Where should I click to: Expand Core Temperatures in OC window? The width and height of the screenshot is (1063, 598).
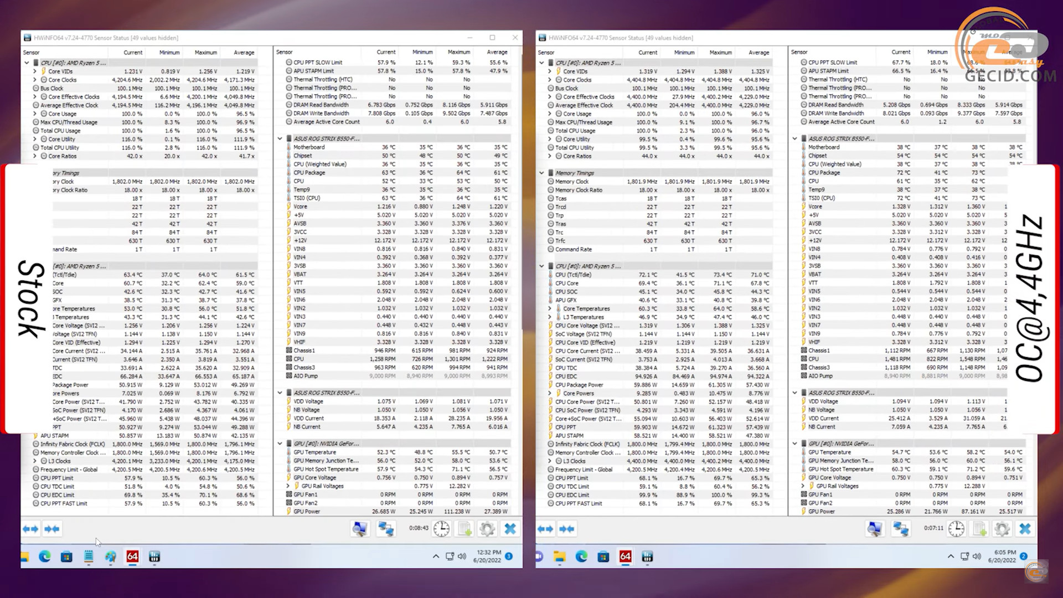click(550, 308)
